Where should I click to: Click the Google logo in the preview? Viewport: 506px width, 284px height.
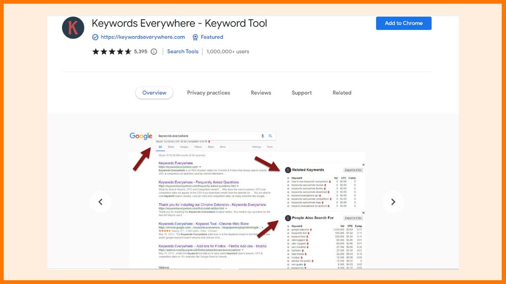[141, 136]
